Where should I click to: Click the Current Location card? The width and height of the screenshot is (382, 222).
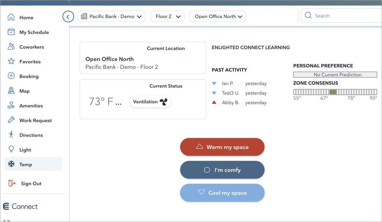coord(143,58)
